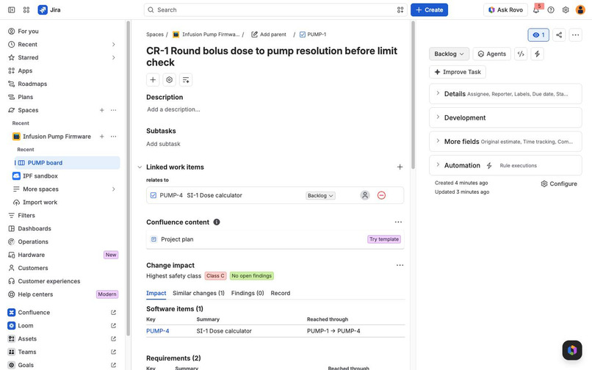Open Change impact more options menu
The width and height of the screenshot is (592, 370).
400,265
